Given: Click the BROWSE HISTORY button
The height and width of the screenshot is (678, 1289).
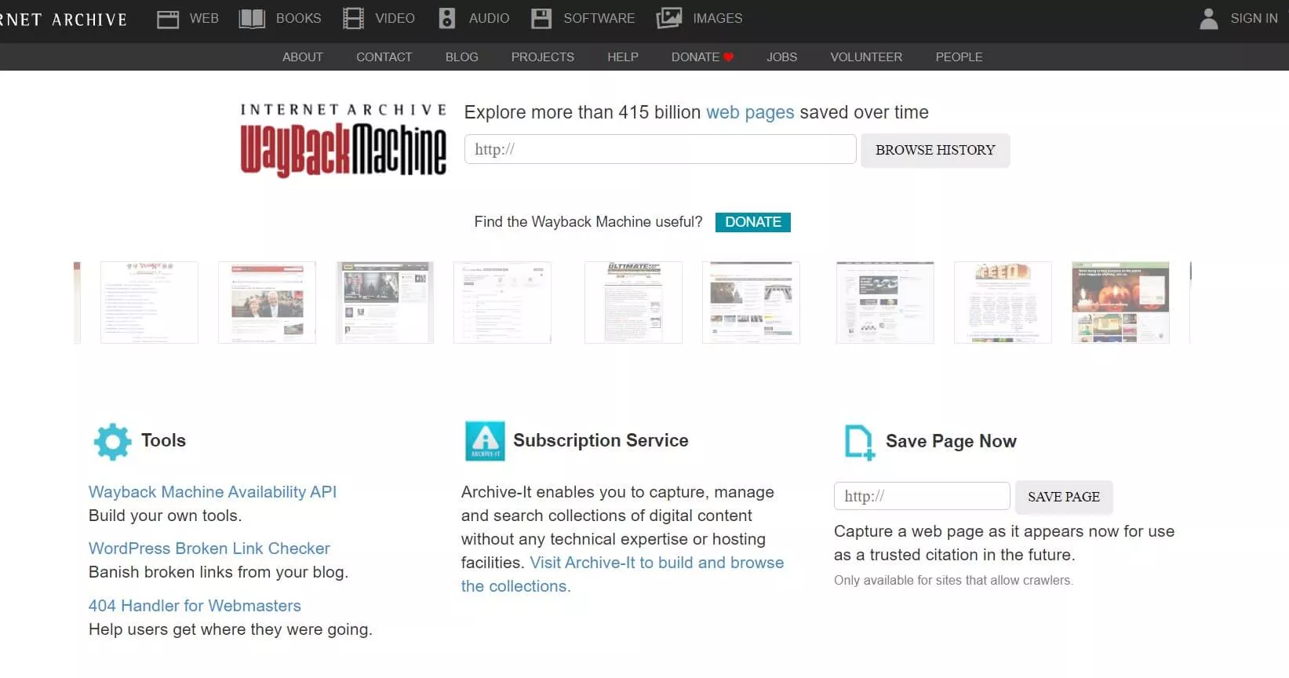Looking at the screenshot, I should [935, 150].
